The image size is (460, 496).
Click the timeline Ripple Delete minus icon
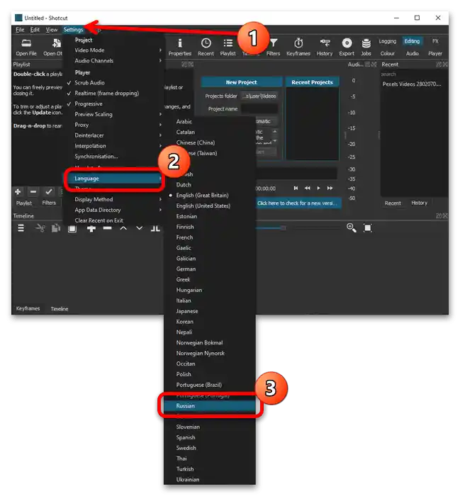click(x=107, y=228)
